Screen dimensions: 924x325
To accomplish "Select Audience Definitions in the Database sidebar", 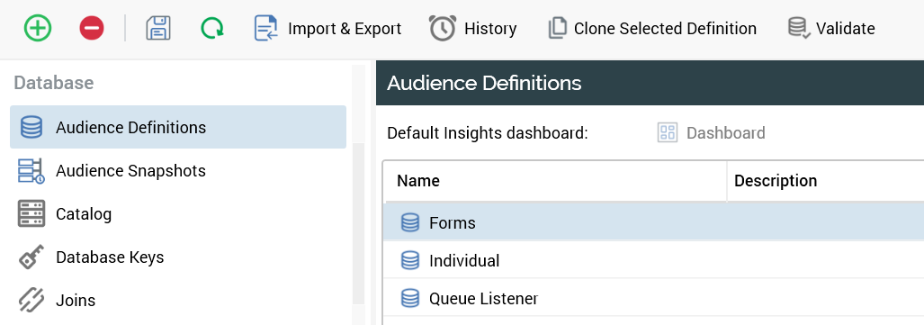I will pos(178,127).
